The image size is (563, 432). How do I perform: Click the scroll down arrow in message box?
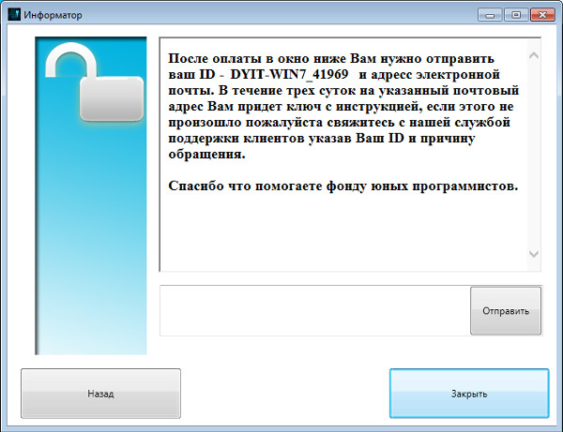coord(534,254)
